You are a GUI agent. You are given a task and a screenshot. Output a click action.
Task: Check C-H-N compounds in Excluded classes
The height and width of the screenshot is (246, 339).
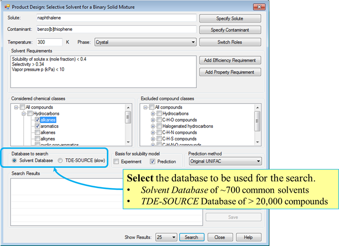(x=159, y=132)
